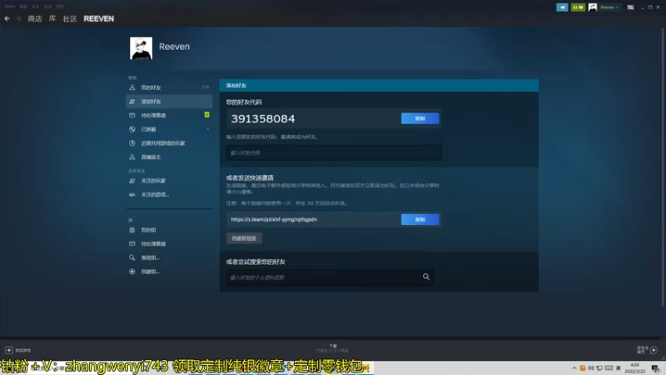Click the Reeven profile avatar picture
Image resolution: width=666 pixels, height=375 pixels.
click(x=141, y=48)
